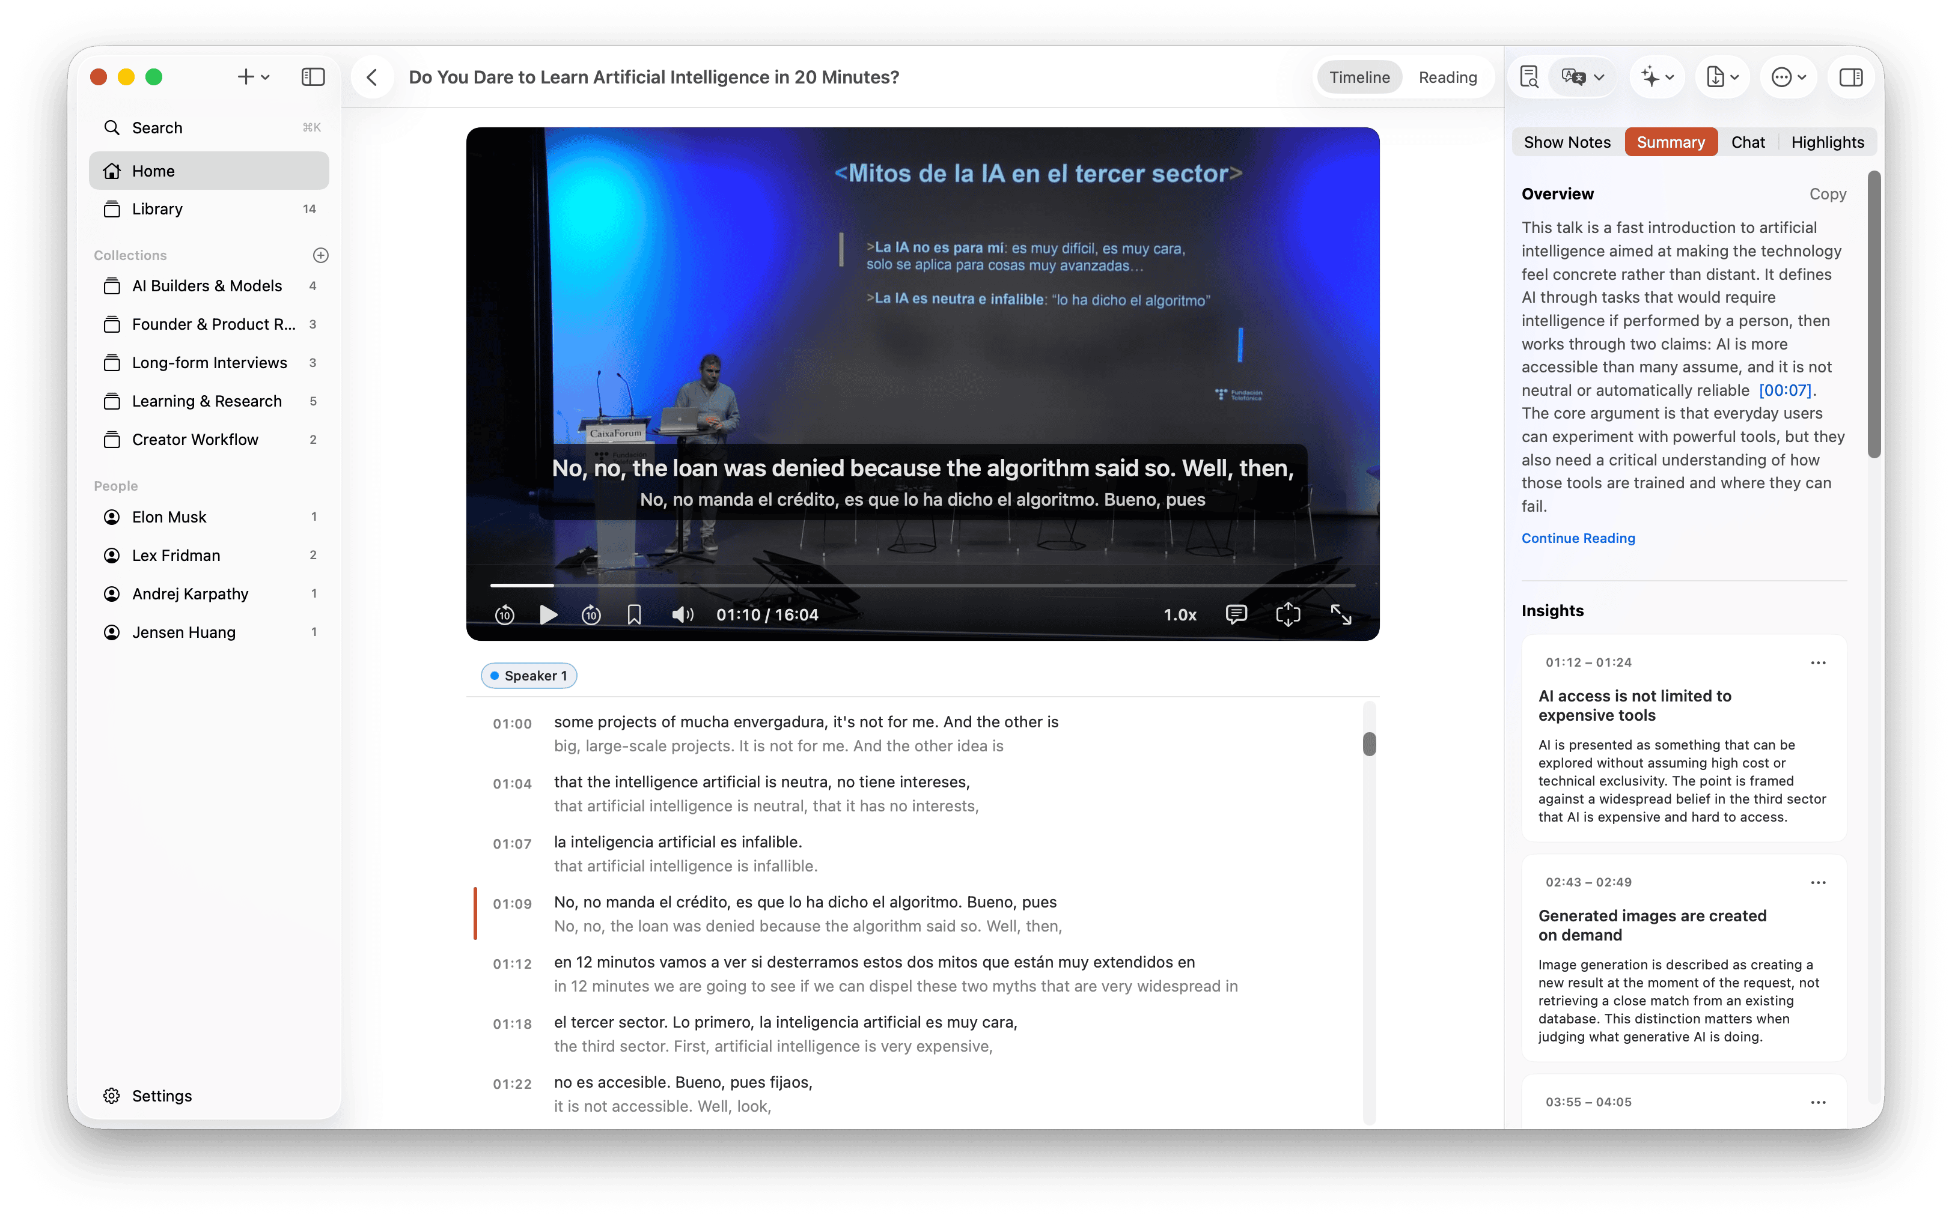Open the dropdown chevron beside the plus icon
This screenshot has height=1218, width=1952.
(x=265, y=77)
